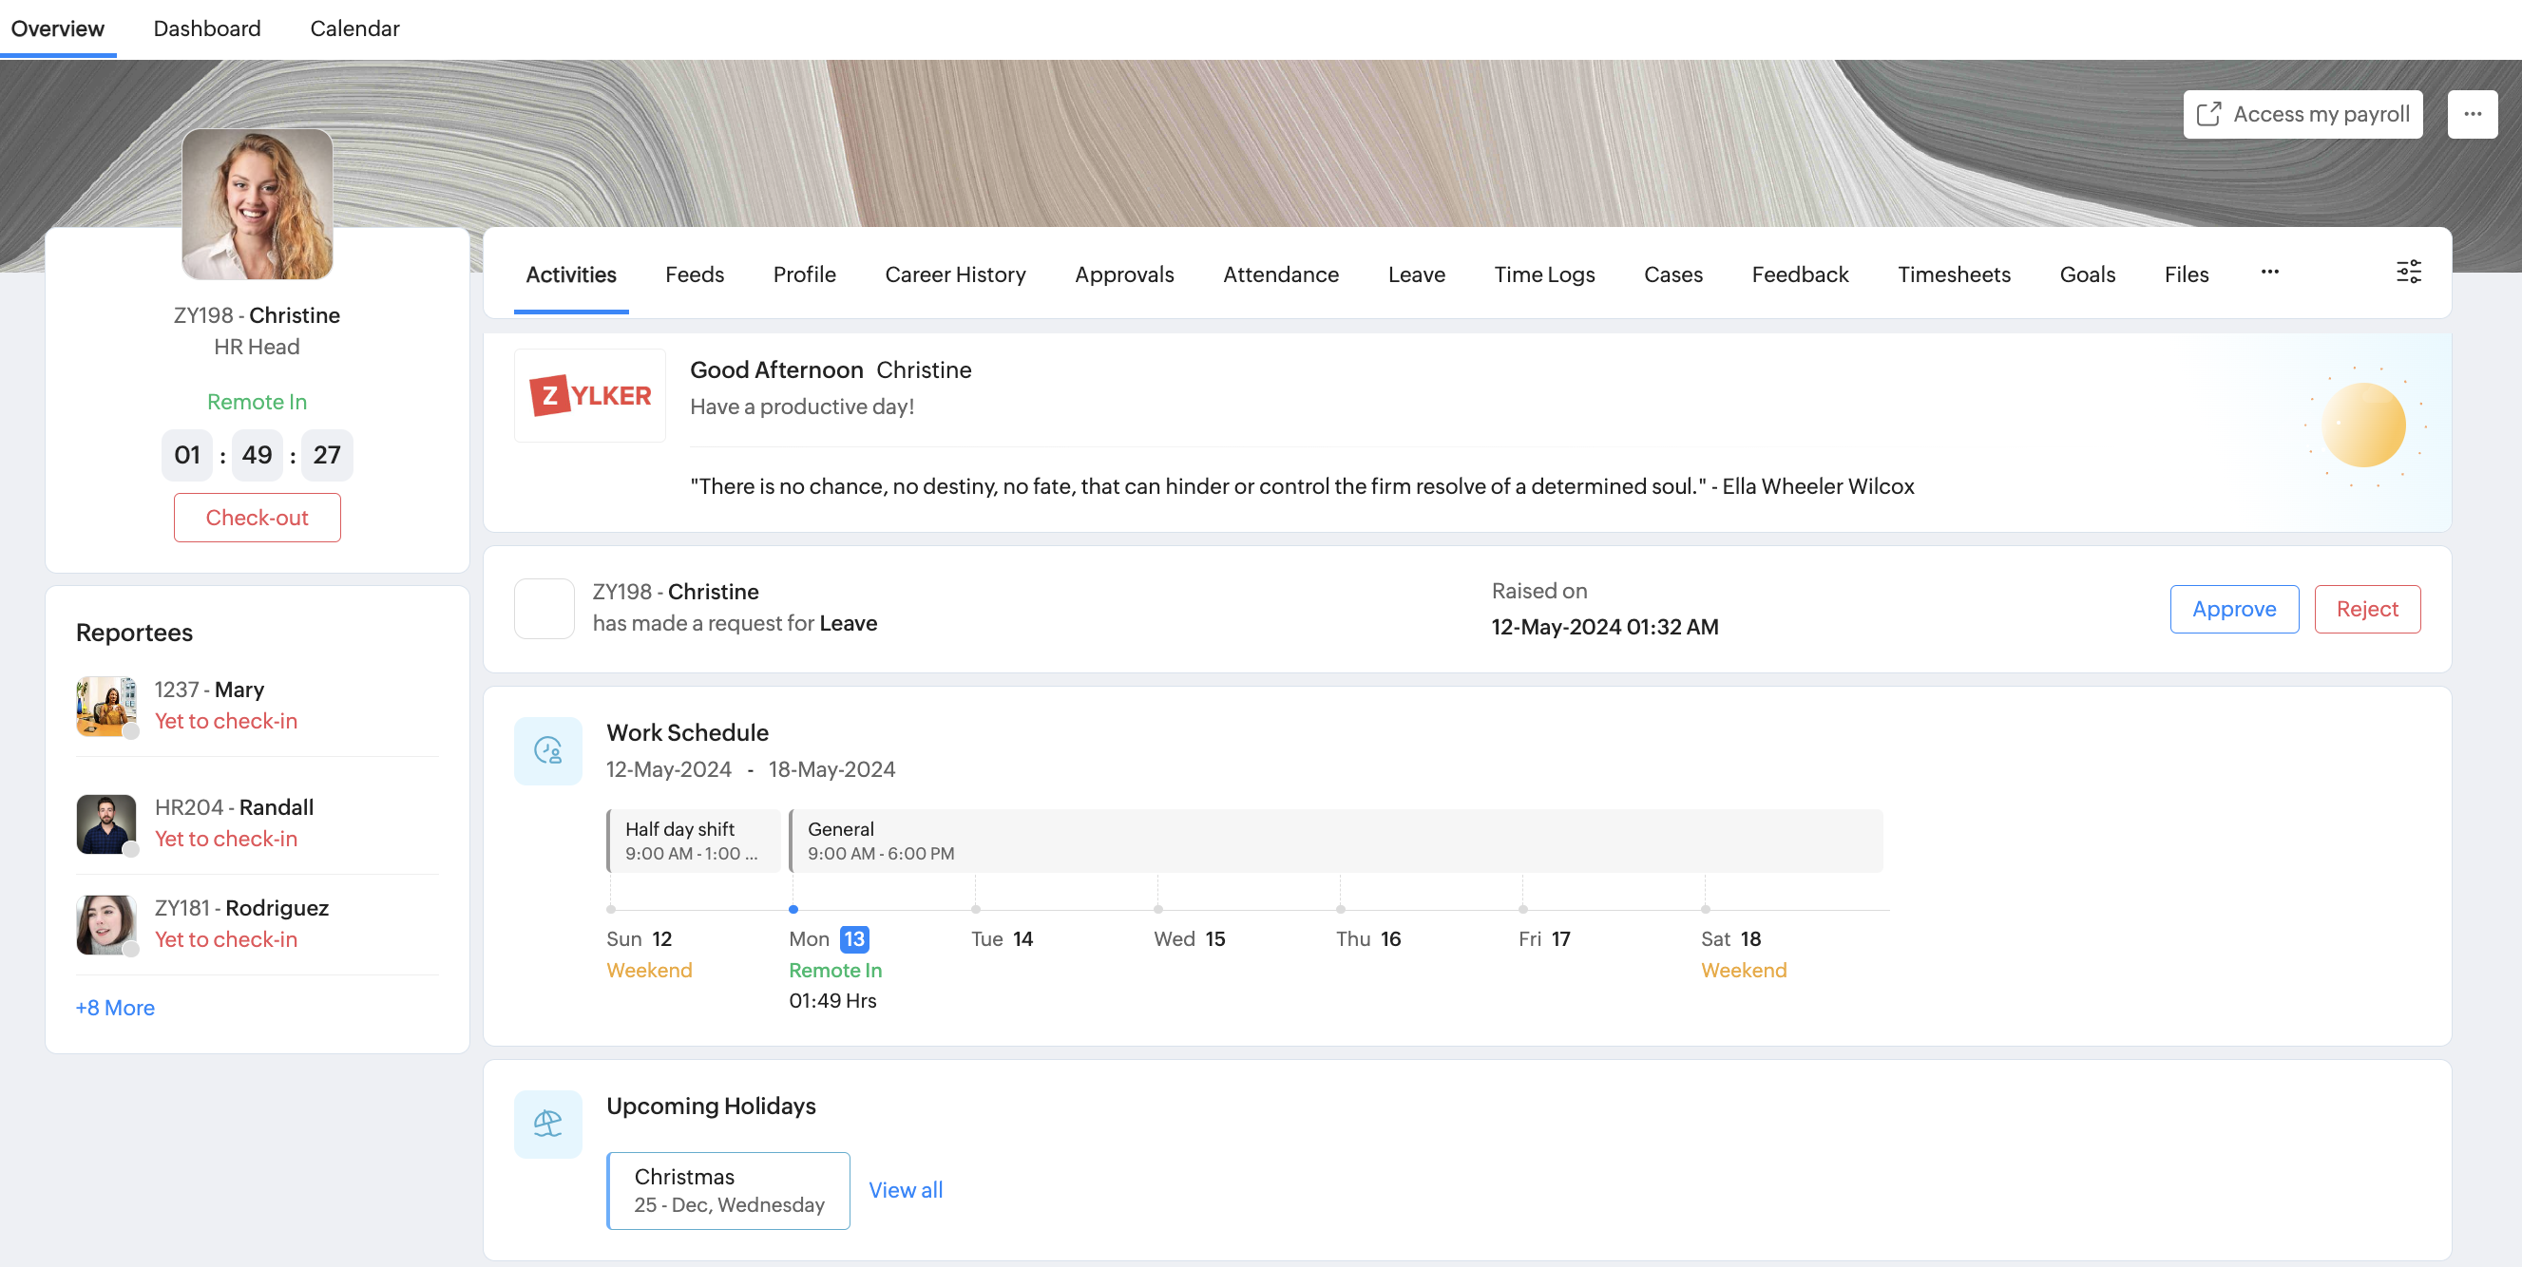Open the Career History tab
Image resolution: width=2522 pixels, height=1267 pixels.
pyautogui.click(x=955, y=274)
